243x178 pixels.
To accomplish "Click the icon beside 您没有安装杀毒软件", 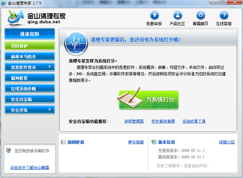I will pos(9,150).
